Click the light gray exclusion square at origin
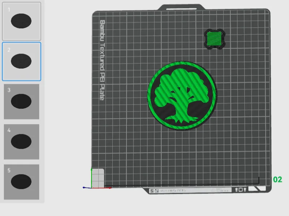Screen dimensions: 289x216 (98, 178)
